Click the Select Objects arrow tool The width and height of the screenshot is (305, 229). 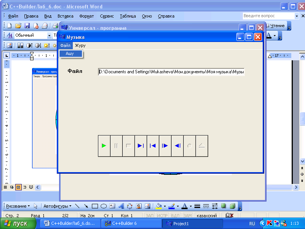pos(35,206)
